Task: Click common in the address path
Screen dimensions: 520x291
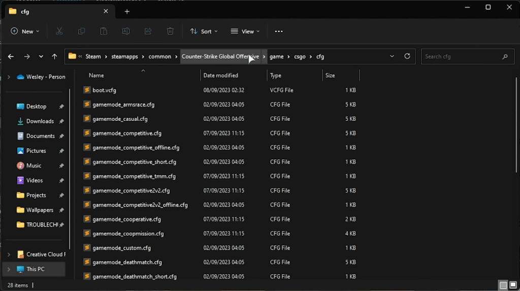Action: pyautogui.click(x=160, y=57)
